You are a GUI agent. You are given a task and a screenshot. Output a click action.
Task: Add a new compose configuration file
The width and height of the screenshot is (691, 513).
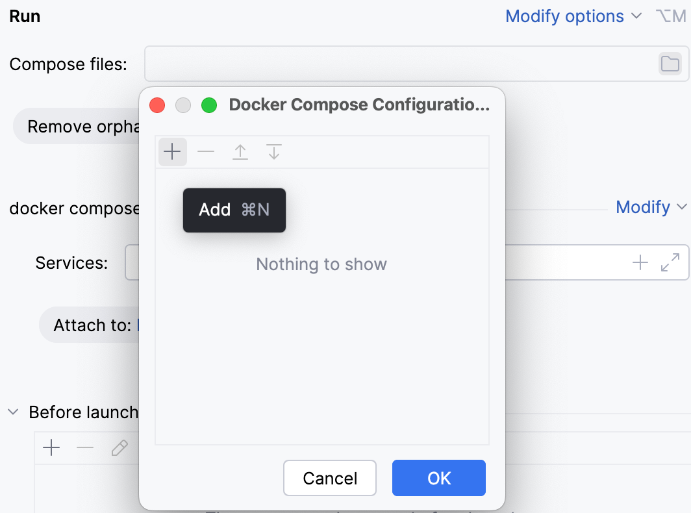click(x=172, y=151)
